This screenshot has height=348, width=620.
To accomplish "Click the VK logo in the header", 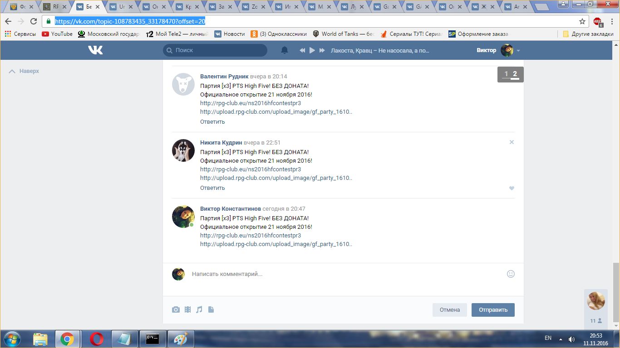I will [95, 50].
